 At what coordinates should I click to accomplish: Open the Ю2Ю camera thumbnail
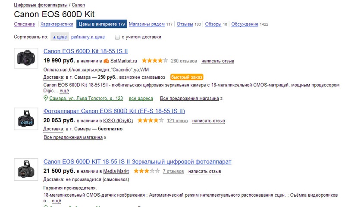coord(26,119)
